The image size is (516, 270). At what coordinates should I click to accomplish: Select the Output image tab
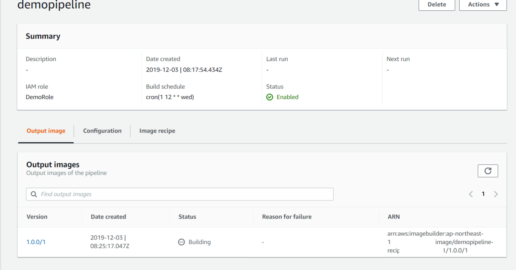click(x=46, y=131)
